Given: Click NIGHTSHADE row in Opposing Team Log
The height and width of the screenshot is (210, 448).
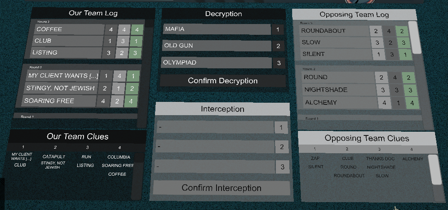Looking at the screenshot, I should click(x=340, y=90).
